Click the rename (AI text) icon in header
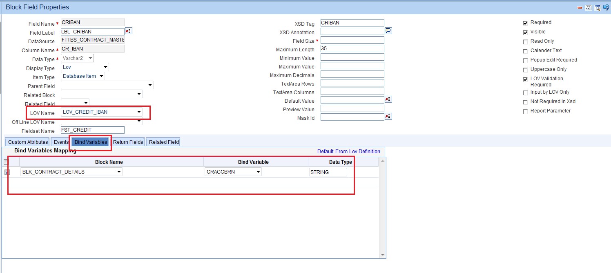This screenshot has height=273, width=611. coord(589,7)
